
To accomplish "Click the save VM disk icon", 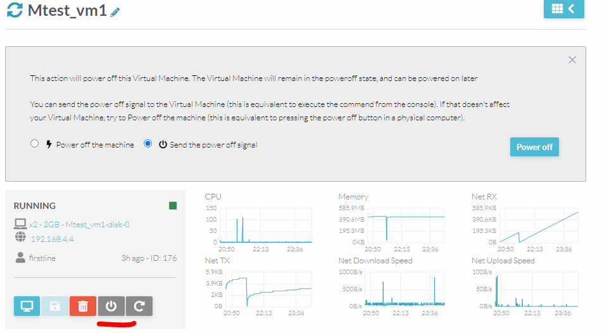I will (55, 306).
